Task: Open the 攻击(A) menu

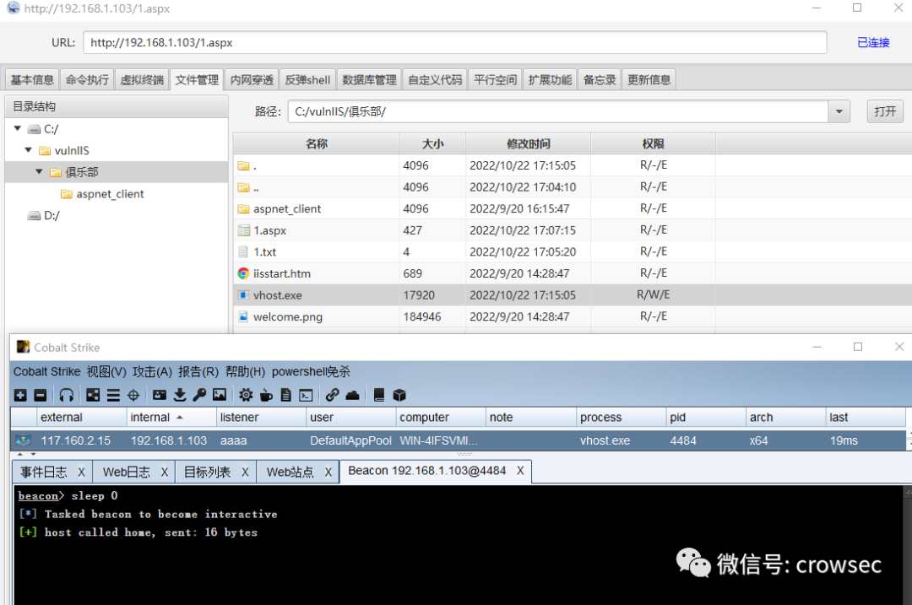Action: pyautogui.click(x=152, y=371)
